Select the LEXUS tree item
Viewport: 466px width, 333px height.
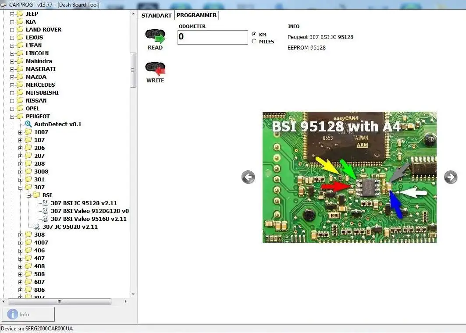34,37
